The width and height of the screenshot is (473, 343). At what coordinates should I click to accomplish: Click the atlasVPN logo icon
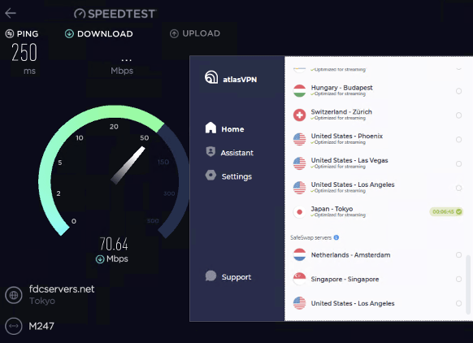(x=211, y=77)
